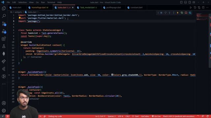211x118 pixels.
Task: Switch to the profilepage.dart tab
Action: pyautogui.click(x=113, y=8)
